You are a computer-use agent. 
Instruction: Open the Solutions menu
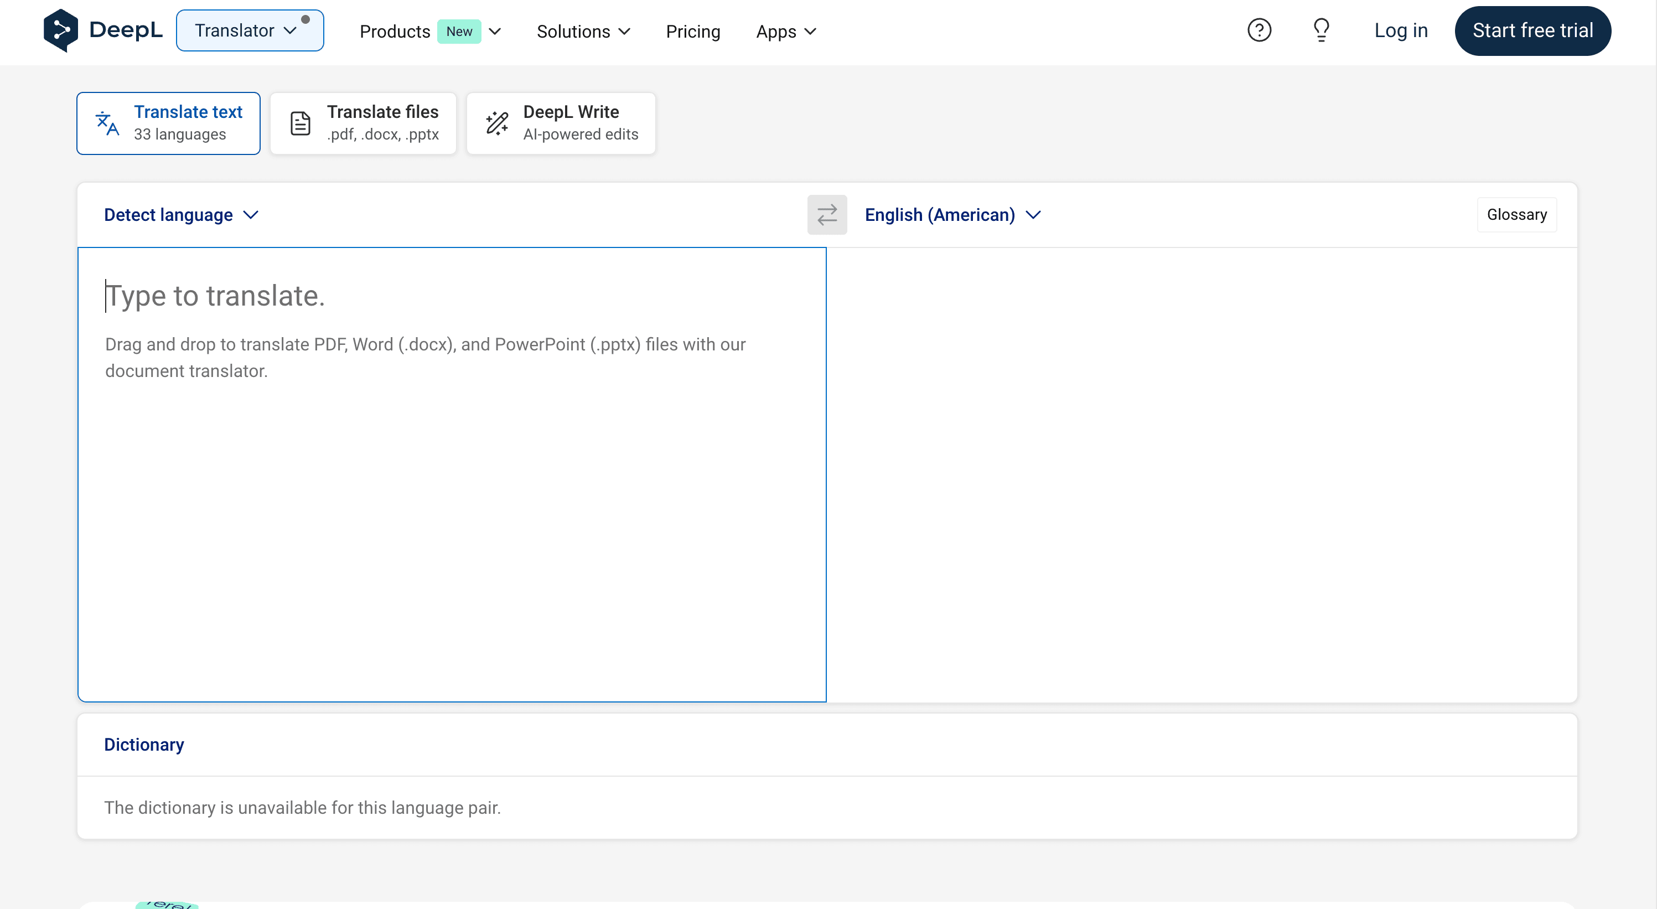pyautogui.click(x=583, y=32)
